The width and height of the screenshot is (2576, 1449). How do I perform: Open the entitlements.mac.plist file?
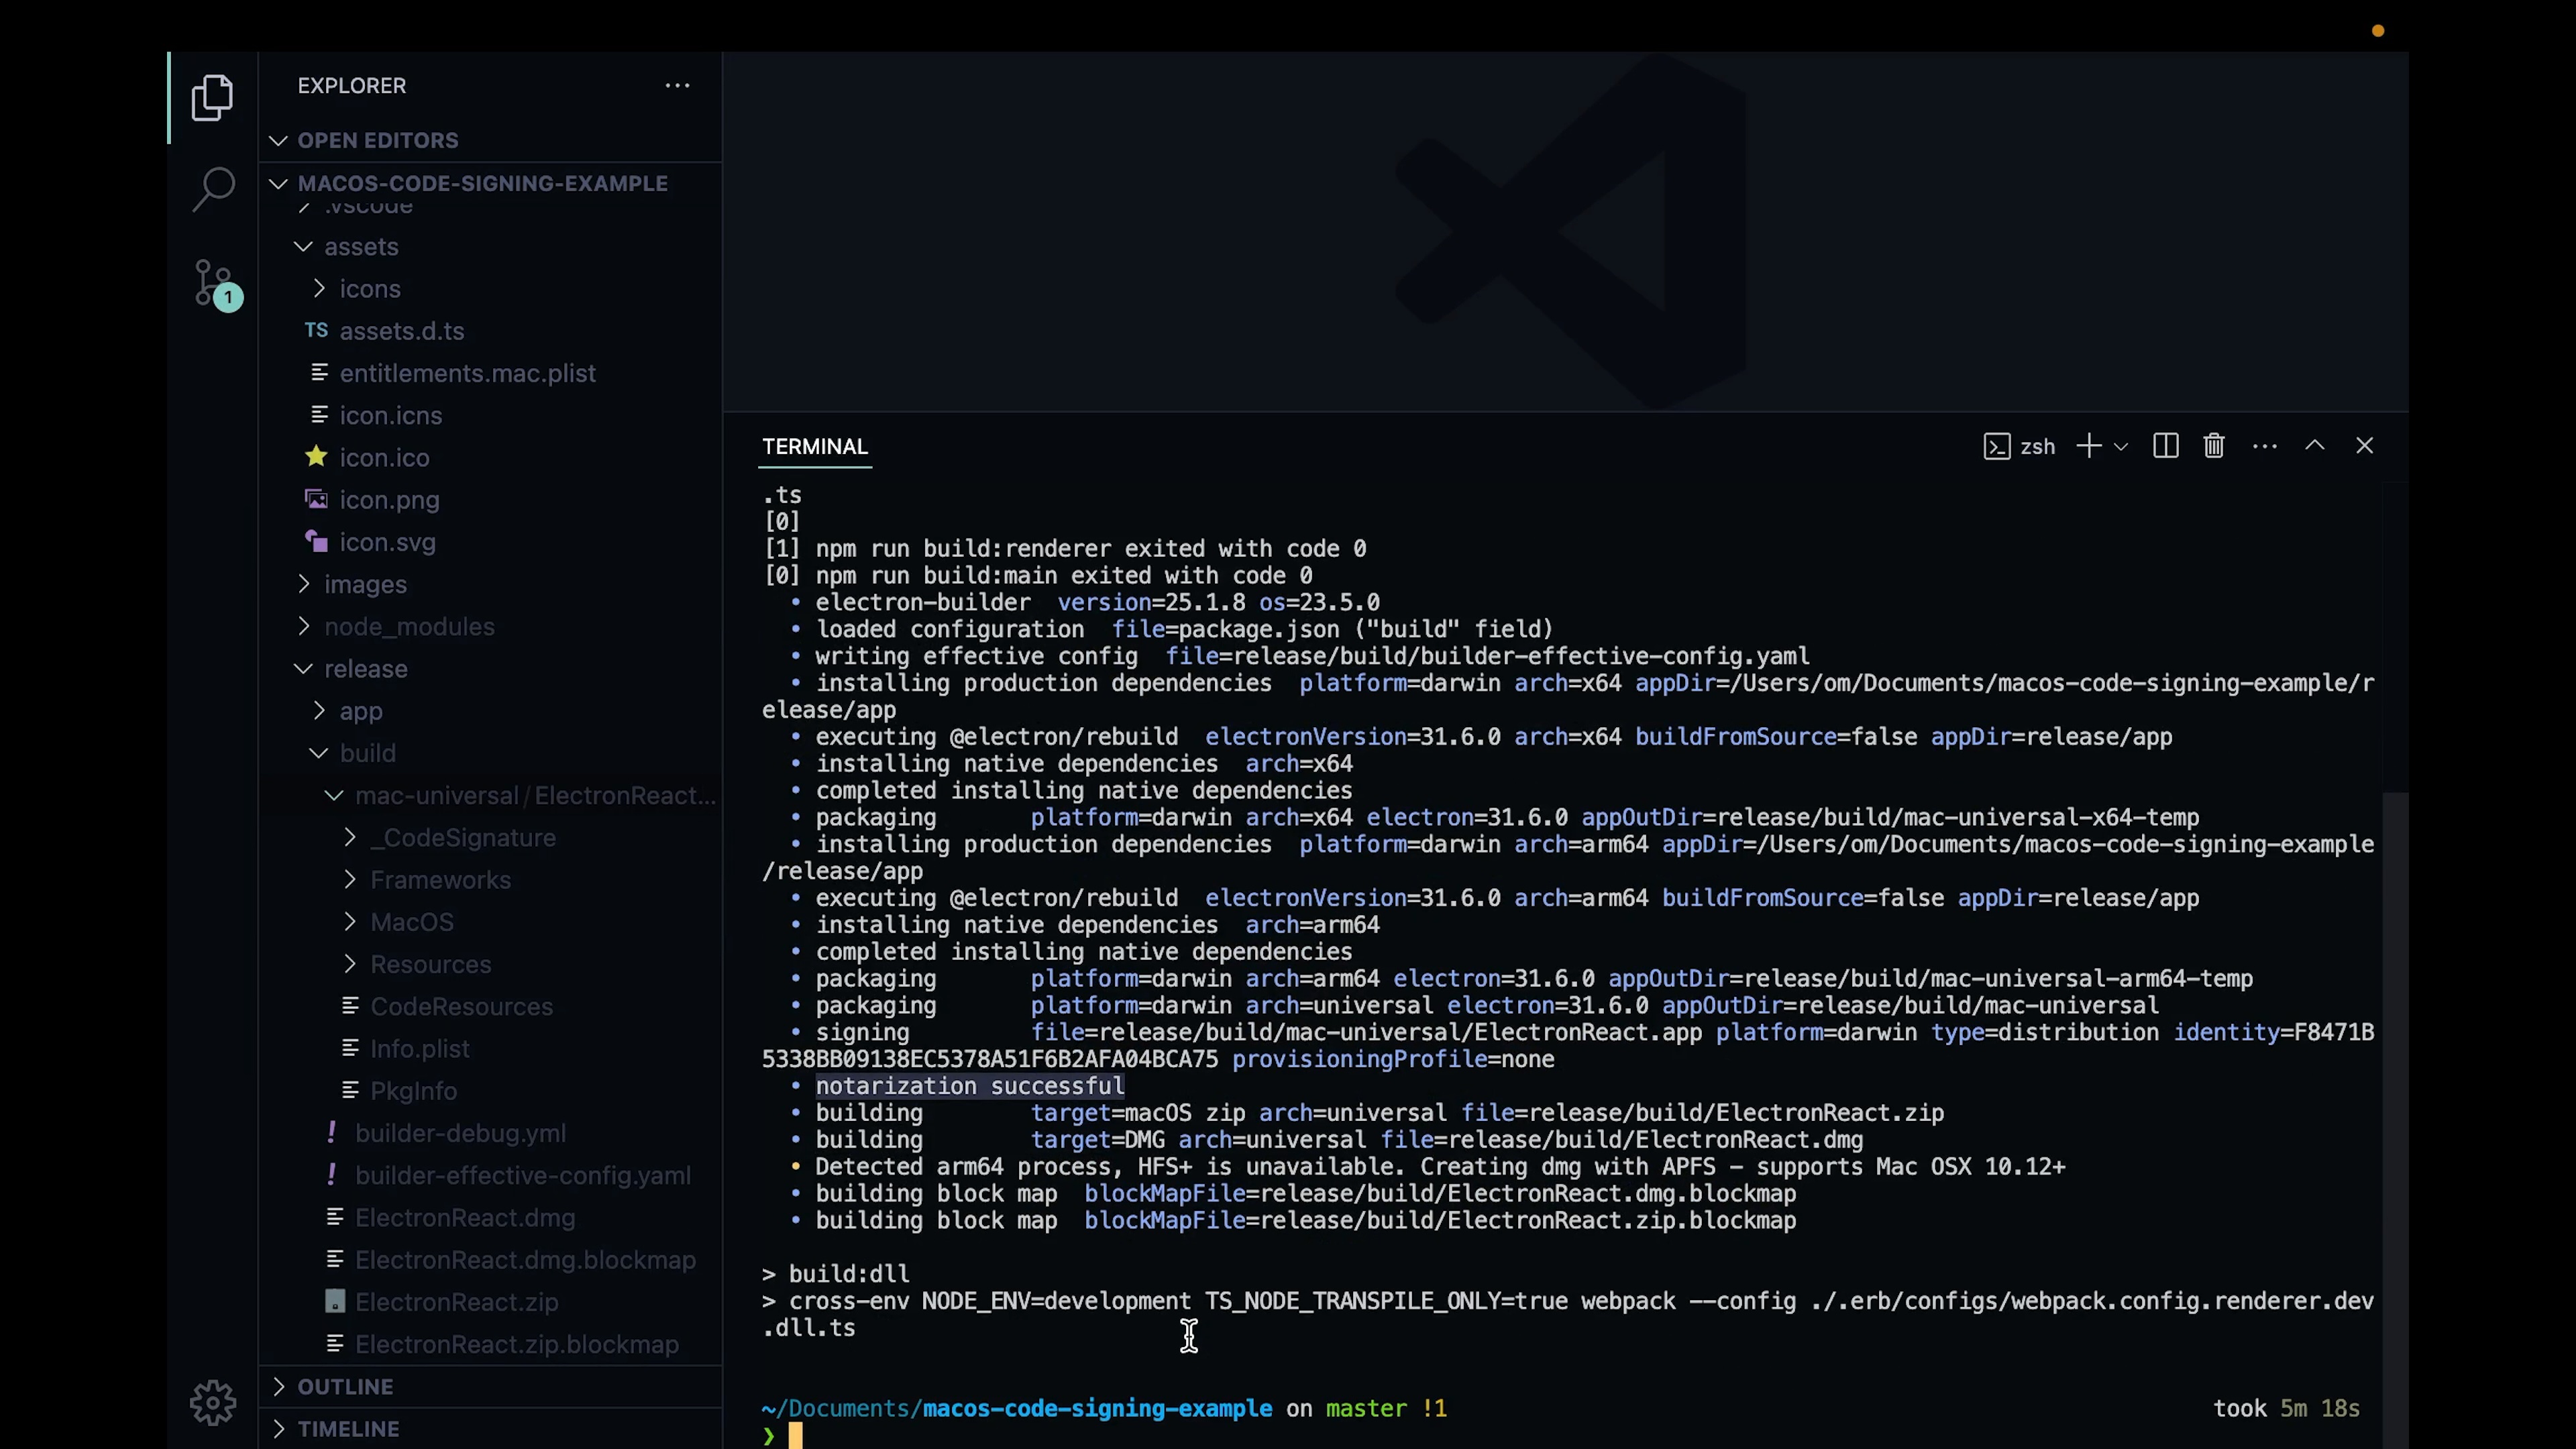(467, 373)
